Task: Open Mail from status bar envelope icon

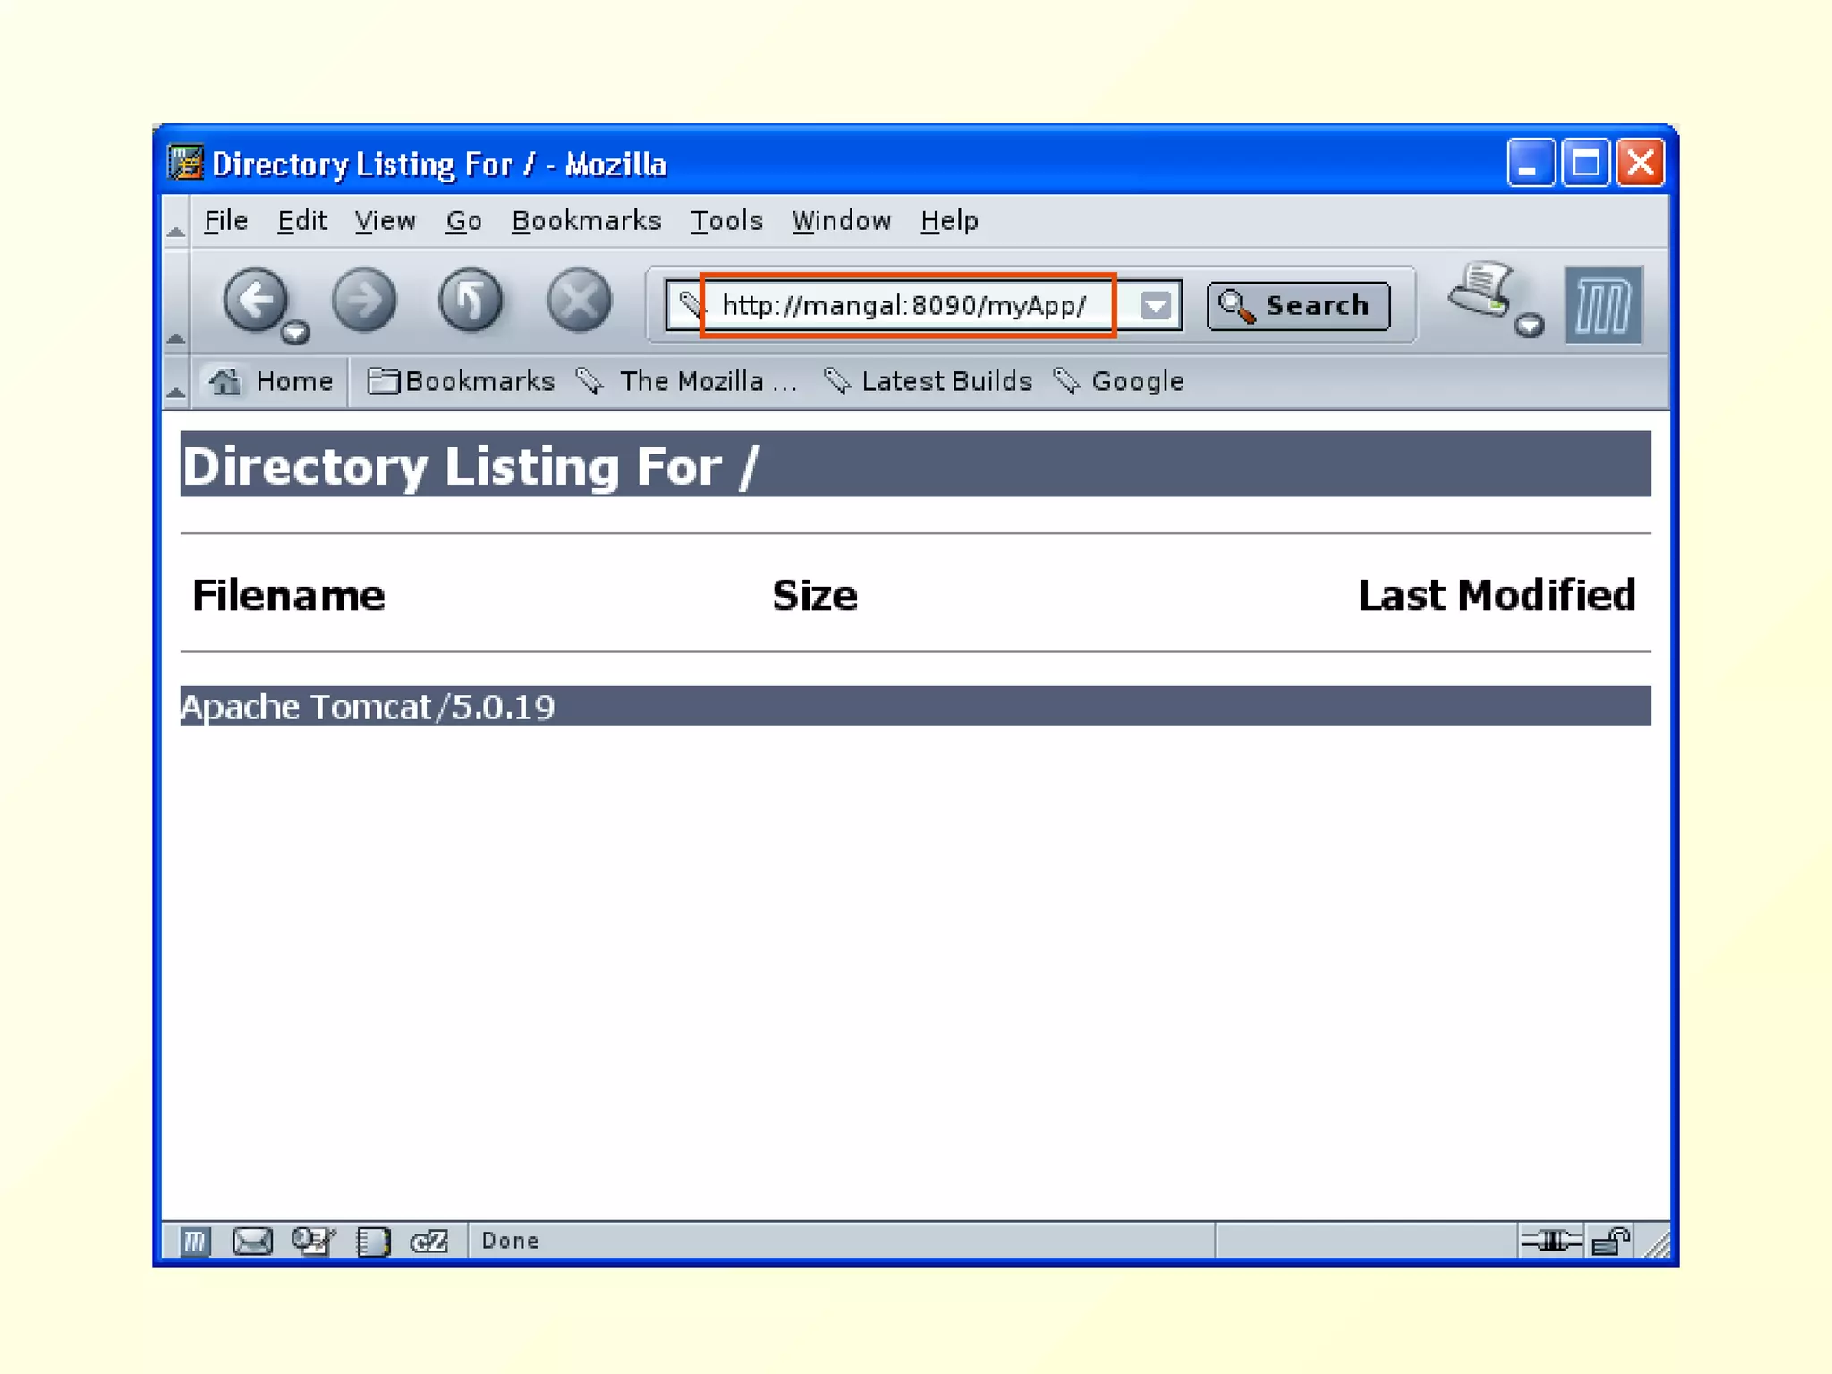Action: click(252, 1241)
